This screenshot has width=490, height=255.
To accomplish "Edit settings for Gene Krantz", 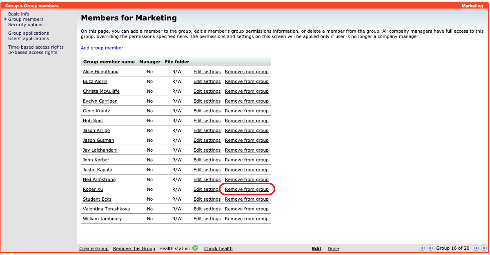I will point(207,111).
